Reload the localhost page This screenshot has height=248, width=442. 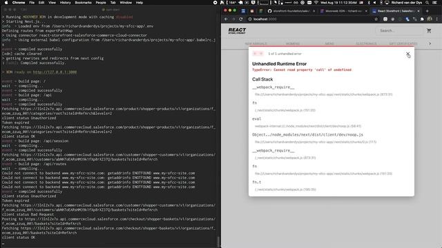point(241,19)
